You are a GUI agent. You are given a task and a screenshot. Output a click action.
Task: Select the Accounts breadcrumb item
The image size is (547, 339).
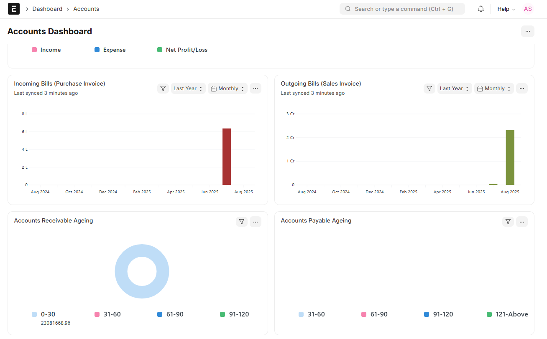click(x=86, y=8)
